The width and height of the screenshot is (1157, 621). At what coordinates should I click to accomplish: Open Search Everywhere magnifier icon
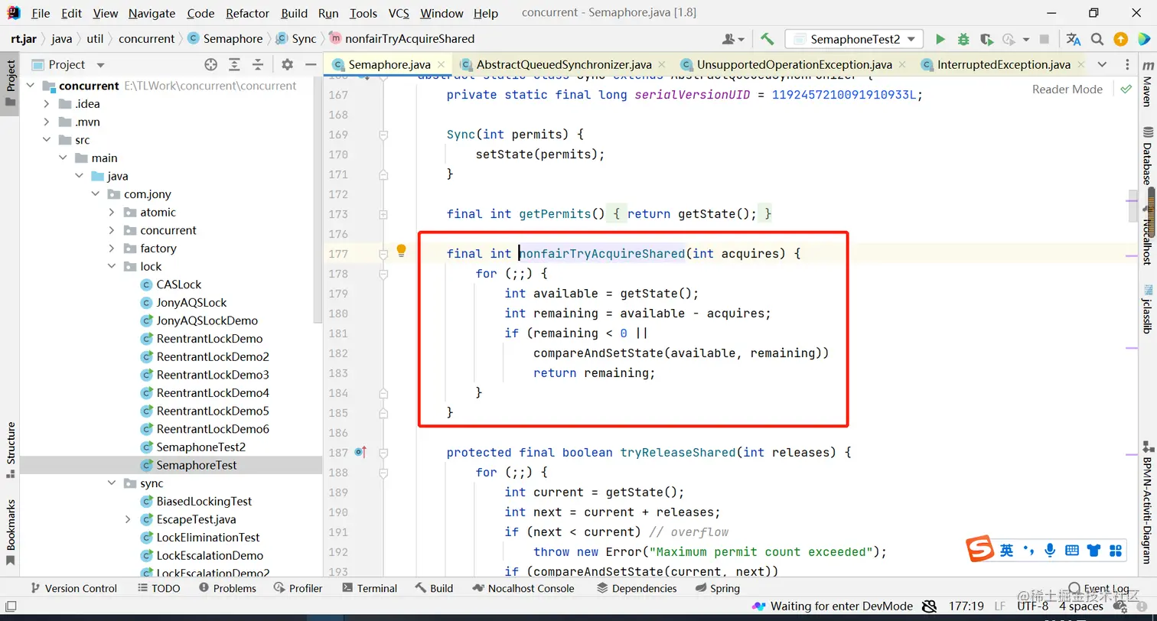[x=1097, y=39]
